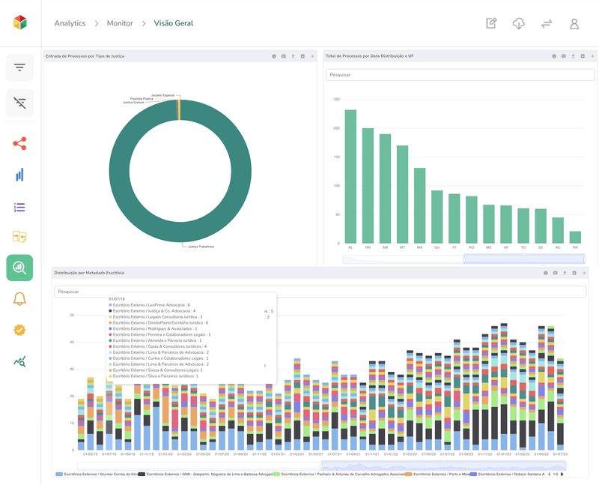Screen dimensions: 599x485
Task: Navigate to Analytics breadcrumb
Action: (x=70, y=23)
